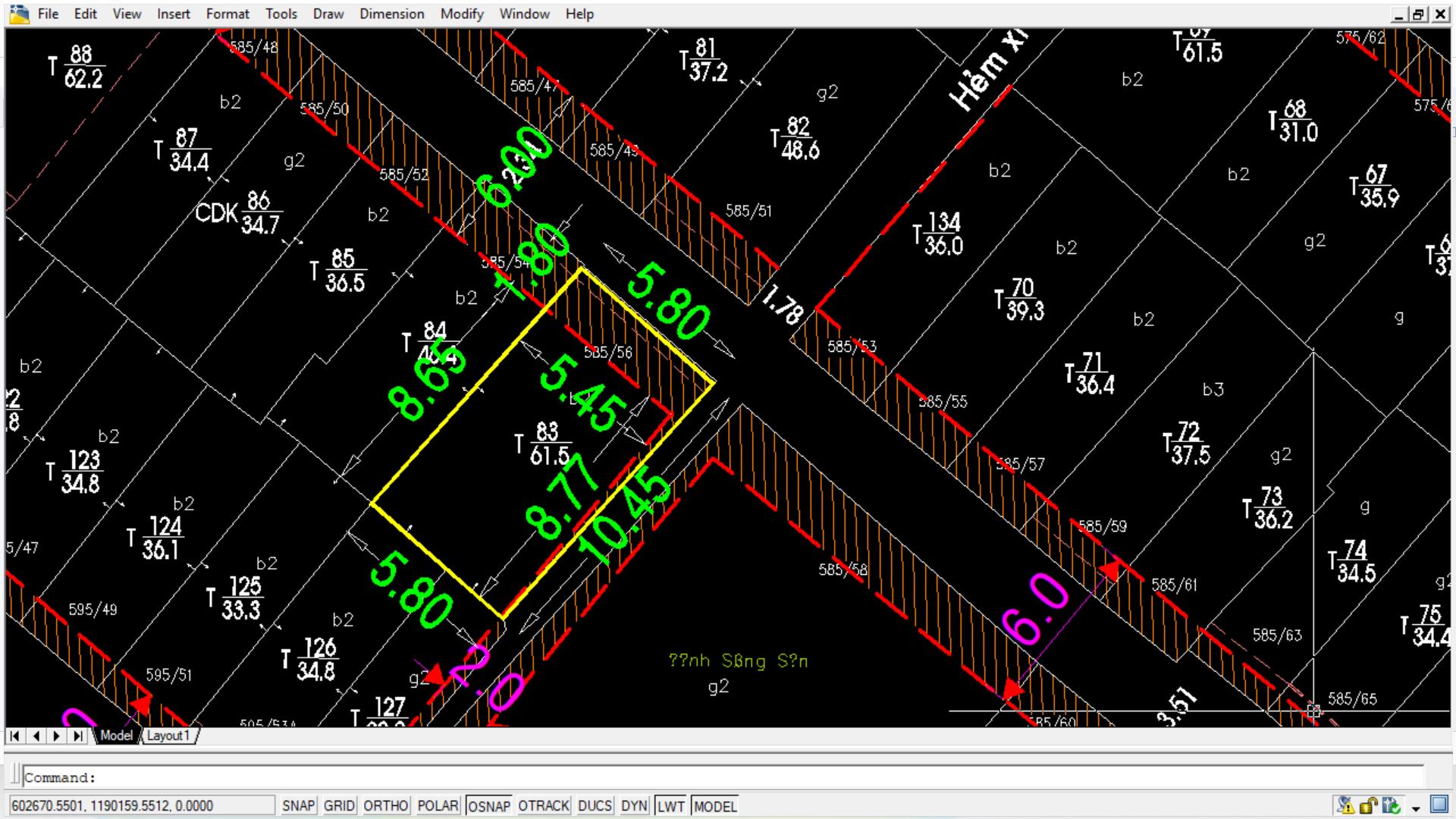The height and width of the screenshot is (819, 1456).
Task: Click the white 1.78 dimension text
Action: pos(782,306)
